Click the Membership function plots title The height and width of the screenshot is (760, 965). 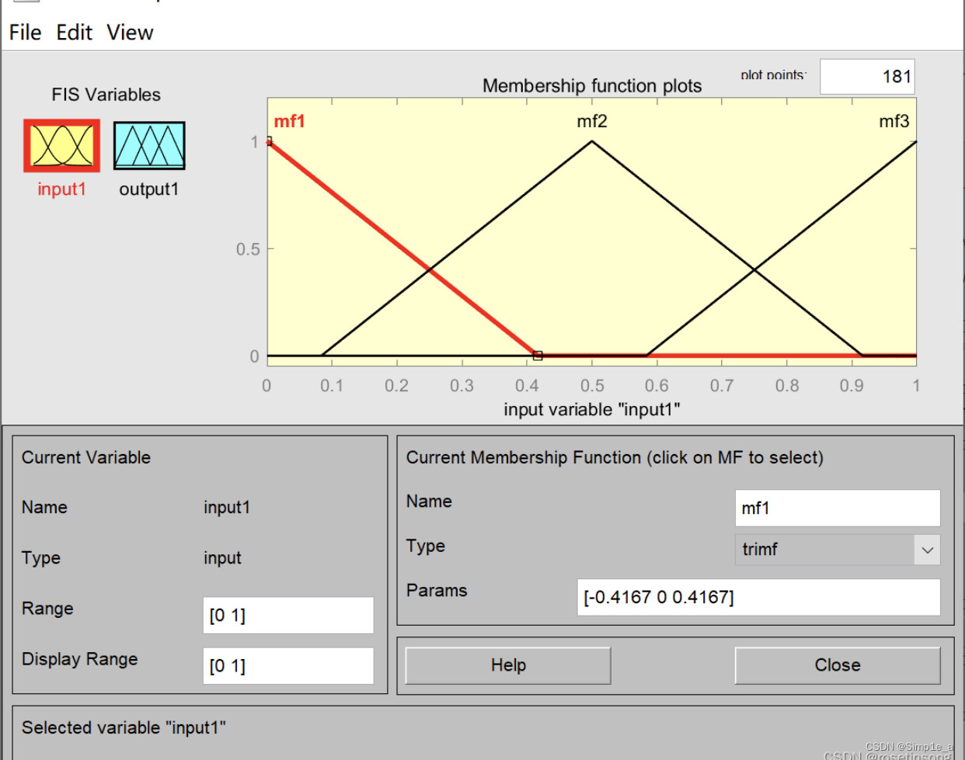(592, 85)
